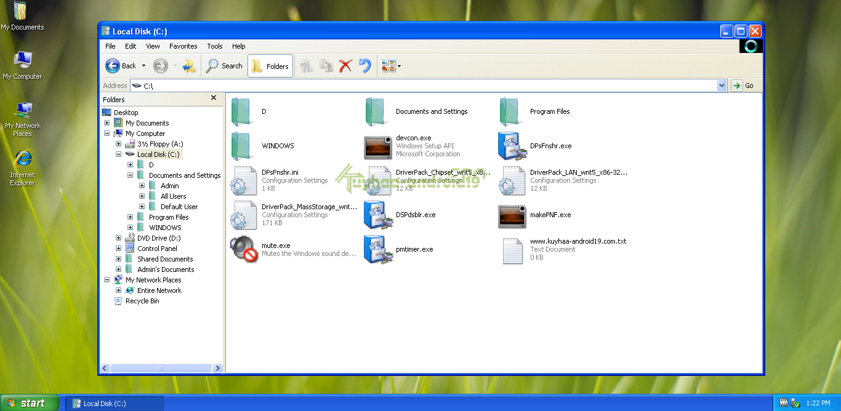The image size is (841, 411).
Task: Click the red Delete toolbar icon
Action: (345, 66)
